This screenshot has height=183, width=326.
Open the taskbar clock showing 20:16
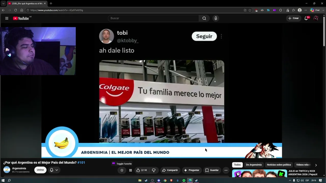[x=314, y=180]
